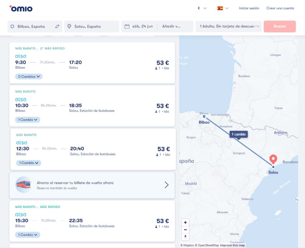This screenshot has width=305, height=248.
Task: Open the passengers dropdown showing 1 Adulto
Action: 228,26
